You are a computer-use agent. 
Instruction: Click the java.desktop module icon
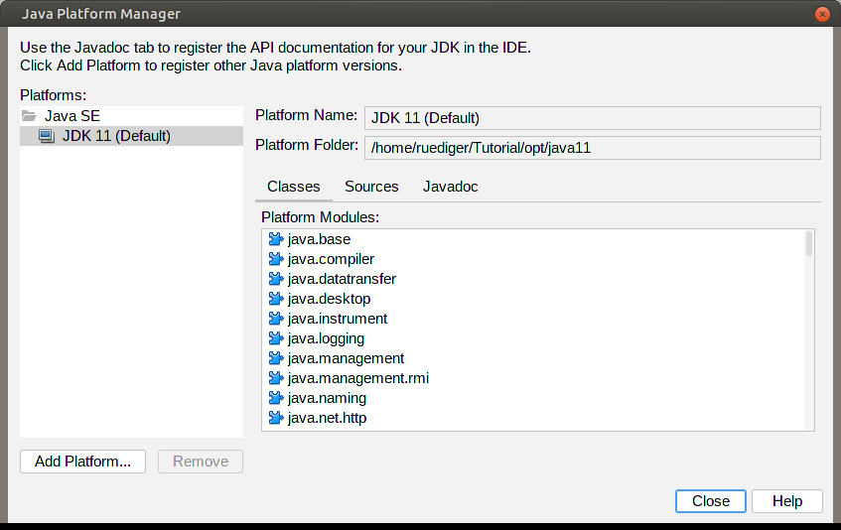coord(276,299)
